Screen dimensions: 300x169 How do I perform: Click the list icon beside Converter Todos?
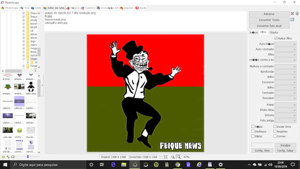pos(292,20)
